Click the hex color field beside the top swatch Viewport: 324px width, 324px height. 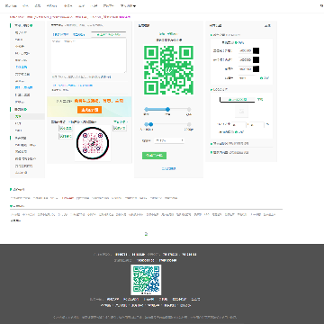245,50
